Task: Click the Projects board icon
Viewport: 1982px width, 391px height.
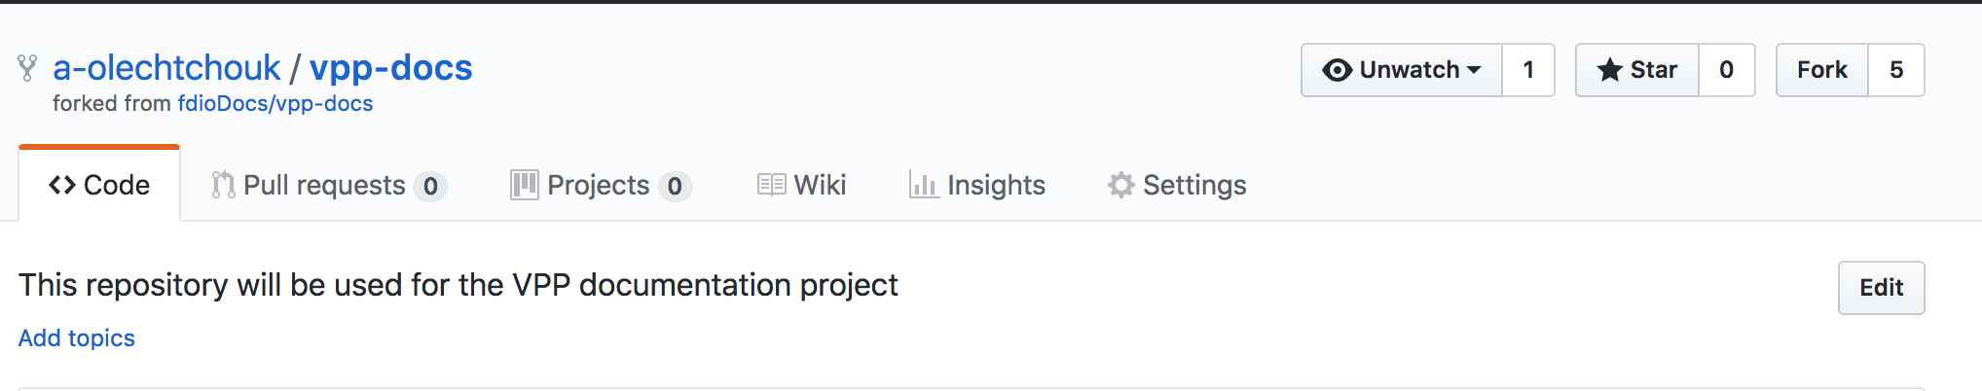Action: coord(524,185)
